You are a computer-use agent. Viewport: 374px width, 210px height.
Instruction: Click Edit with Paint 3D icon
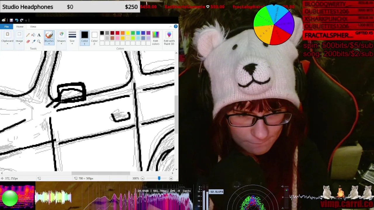click(169, 35)
